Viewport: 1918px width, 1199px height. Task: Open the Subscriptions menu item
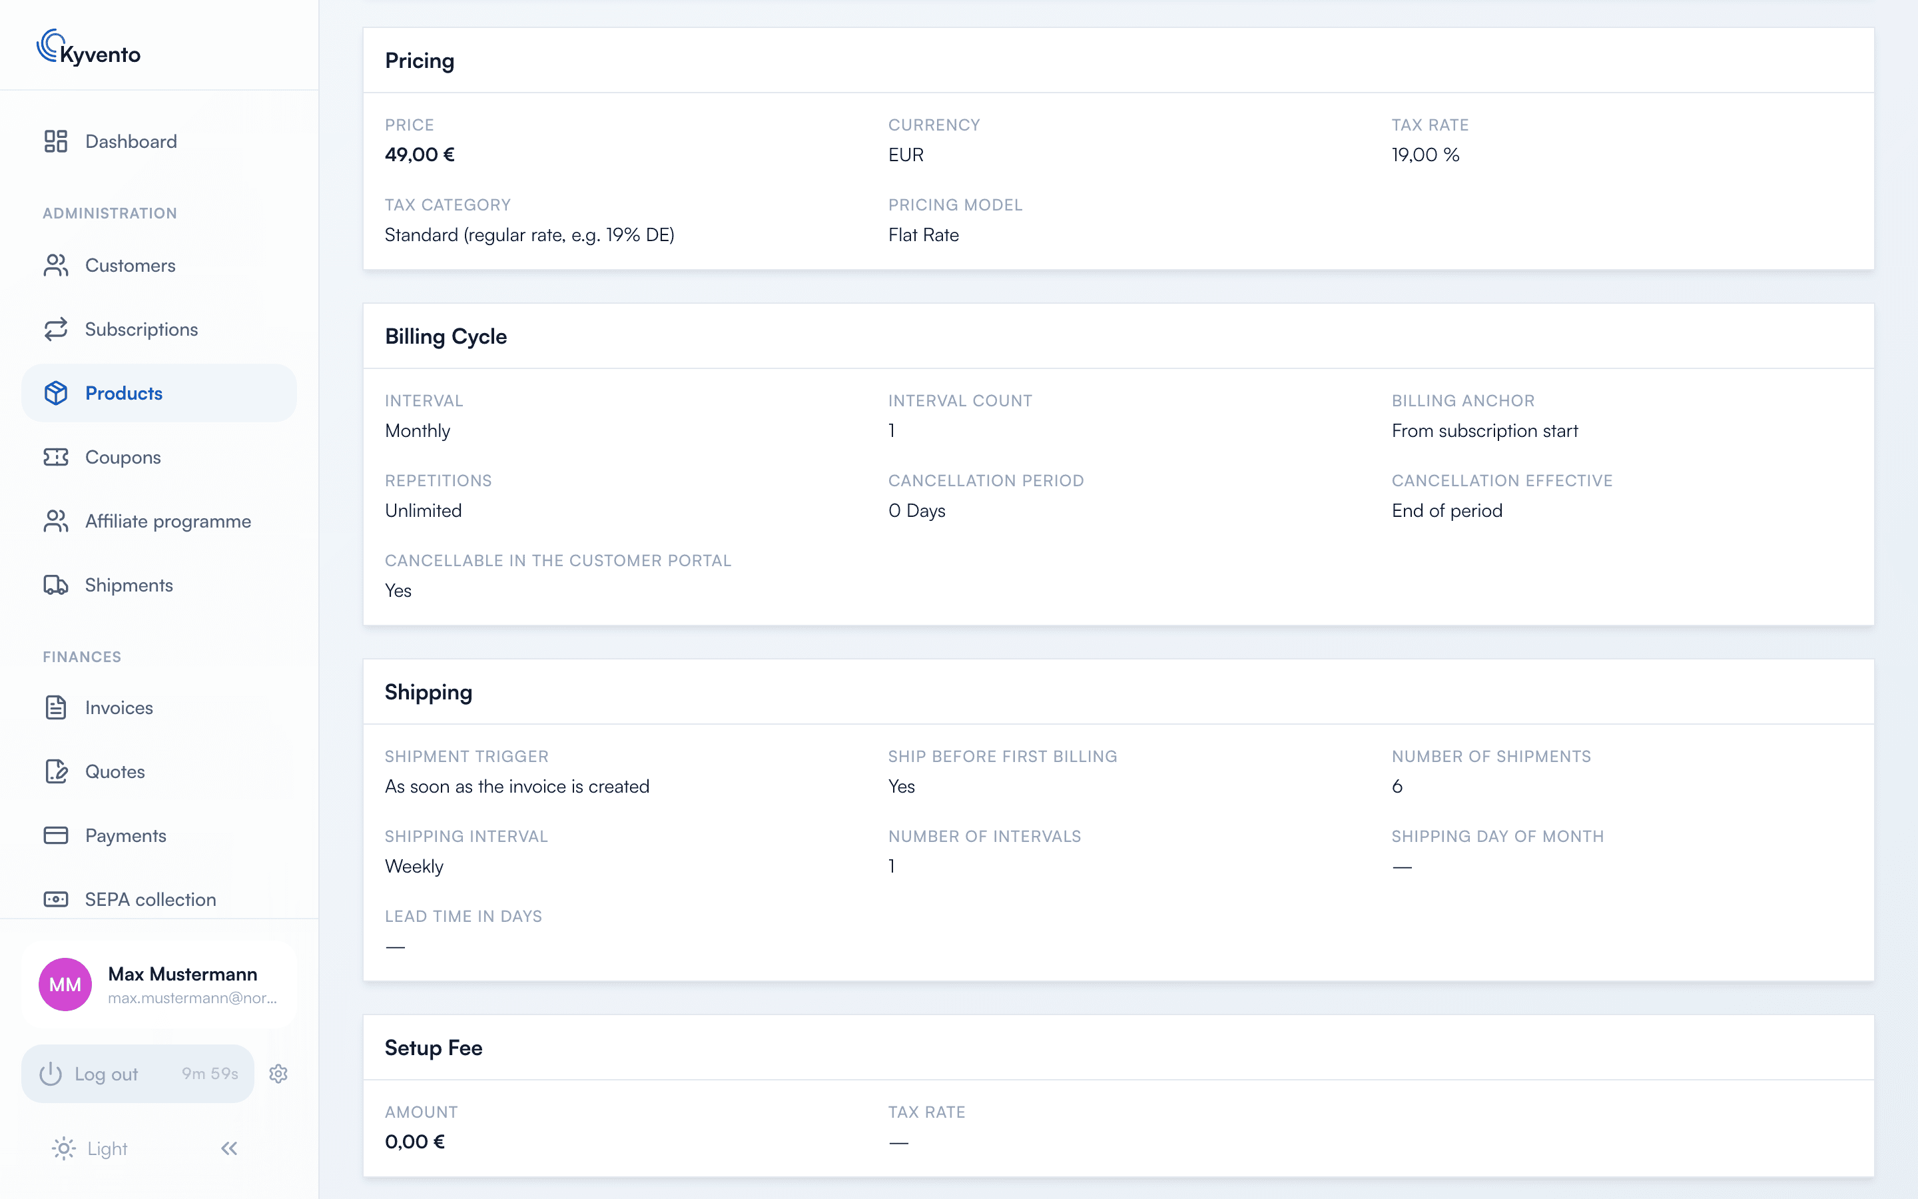(159, 329)
